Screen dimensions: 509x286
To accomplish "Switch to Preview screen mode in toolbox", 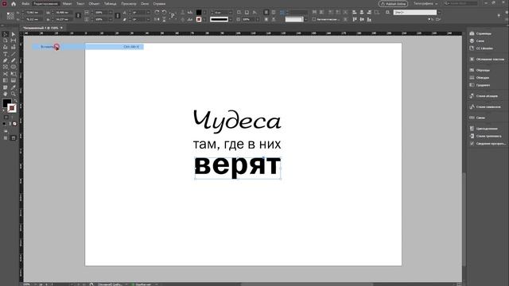I will click(x=14, y=138).
